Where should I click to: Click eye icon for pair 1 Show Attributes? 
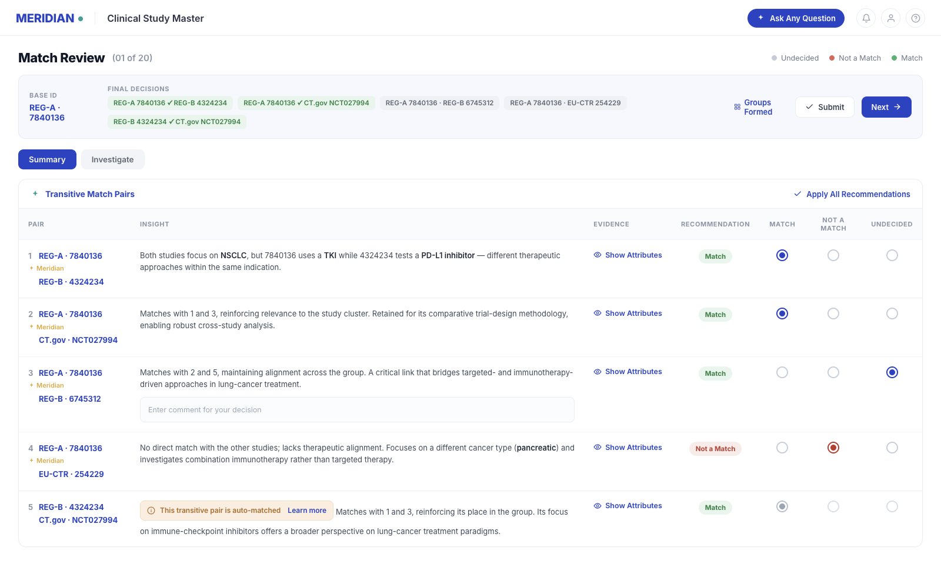tap(598, 255)
